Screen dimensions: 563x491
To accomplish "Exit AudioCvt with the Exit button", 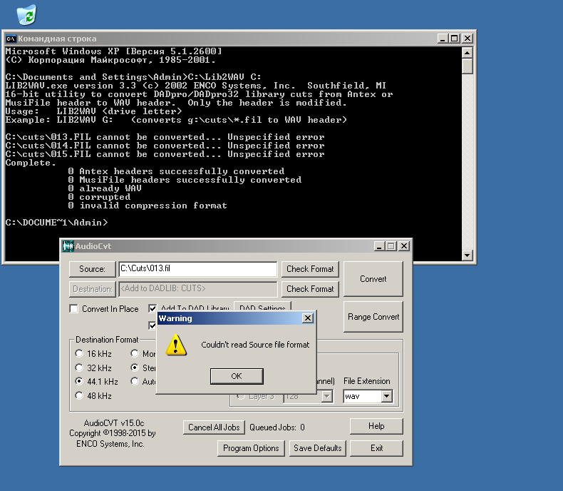I will tap(376, 448).
